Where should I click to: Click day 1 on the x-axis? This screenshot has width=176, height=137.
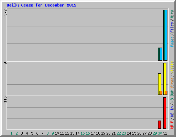point(11,133)
